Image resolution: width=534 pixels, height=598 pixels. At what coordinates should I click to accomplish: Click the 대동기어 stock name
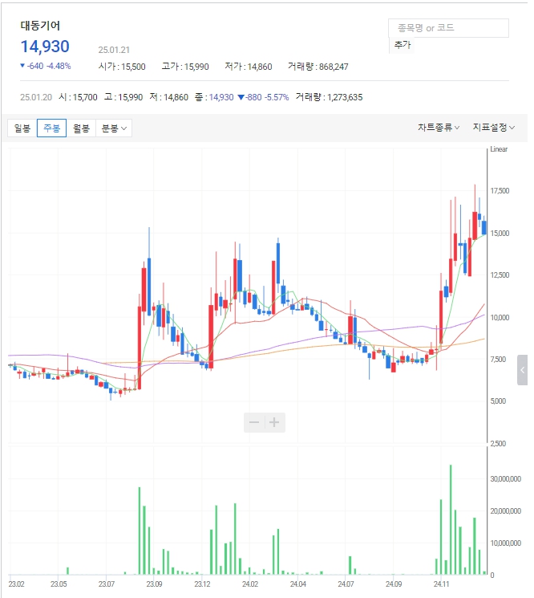click(40, 26)
